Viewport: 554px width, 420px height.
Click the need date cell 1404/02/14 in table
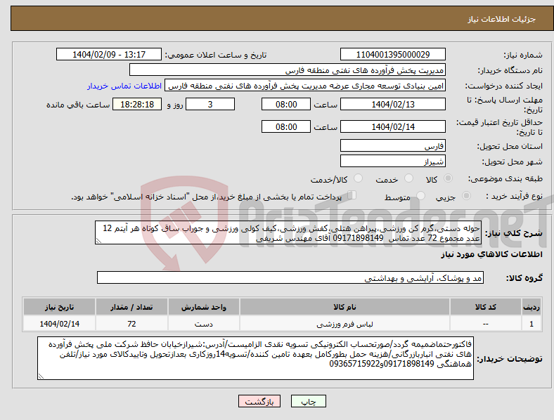click(59, 324)
